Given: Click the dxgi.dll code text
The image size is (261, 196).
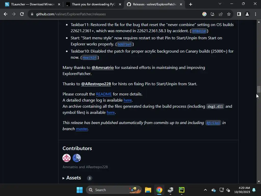Looking at the screenshot, I should pyautogui.click(x=215, y=106).
